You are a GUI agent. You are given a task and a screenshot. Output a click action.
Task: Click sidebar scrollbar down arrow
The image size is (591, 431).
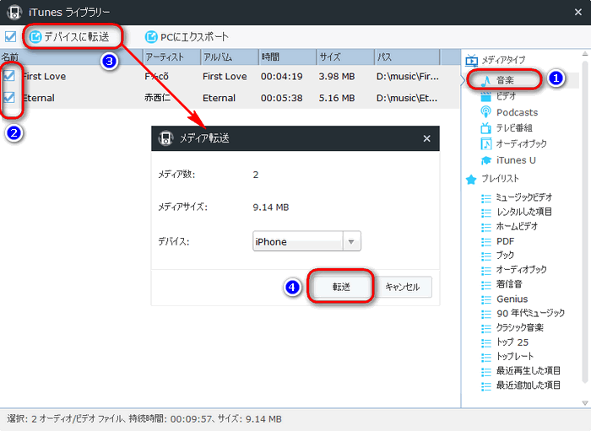click(585, 403)
